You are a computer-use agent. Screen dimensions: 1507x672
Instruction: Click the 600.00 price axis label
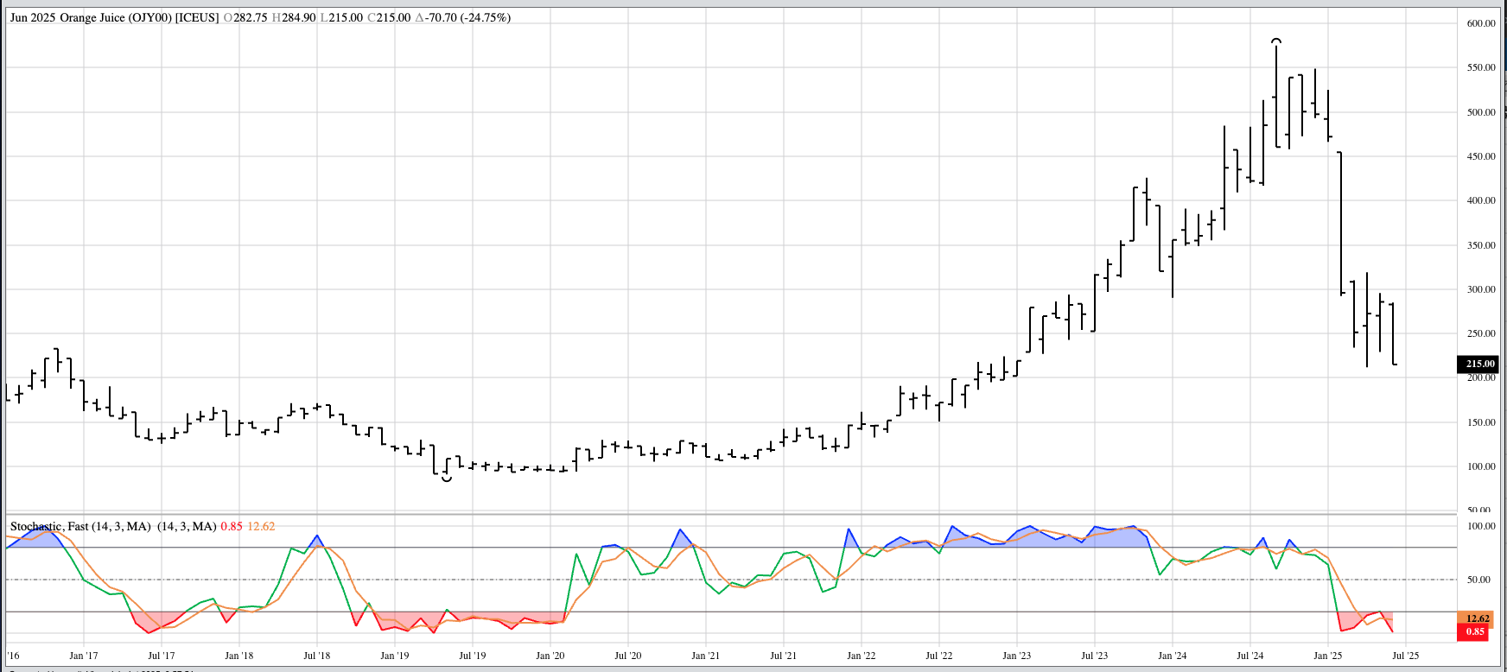point(1480,23)
